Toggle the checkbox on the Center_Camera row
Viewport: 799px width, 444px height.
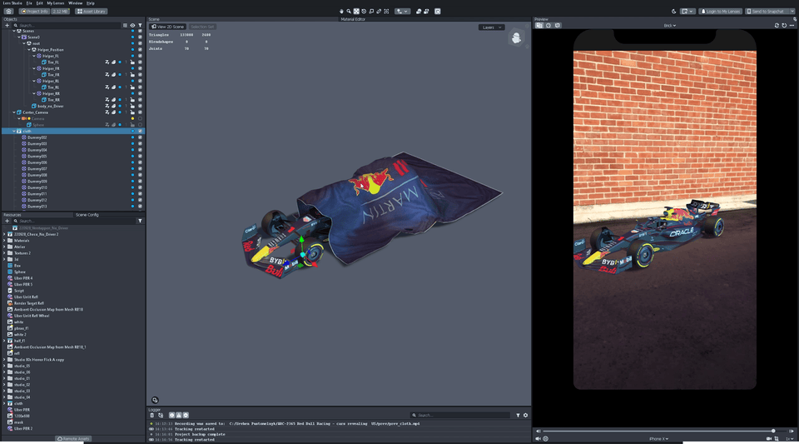(140, 112)
